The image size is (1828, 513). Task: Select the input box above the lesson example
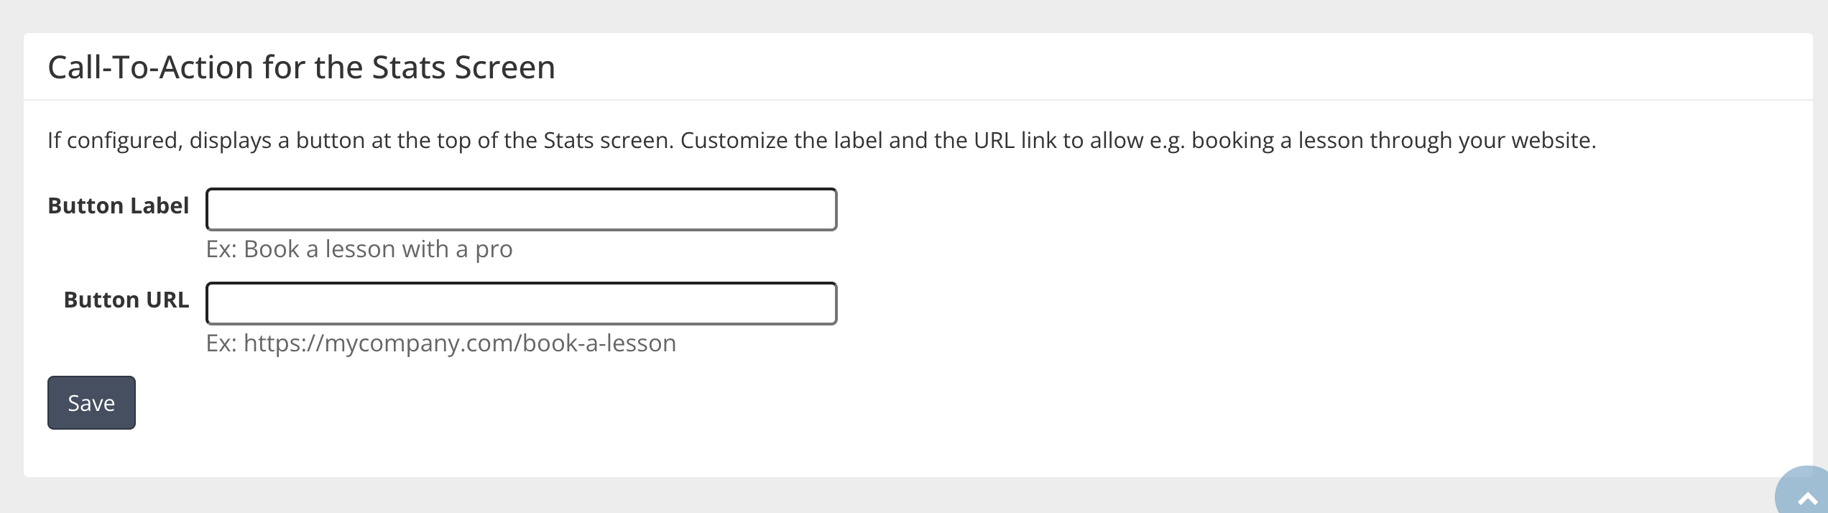click(521, 209)
